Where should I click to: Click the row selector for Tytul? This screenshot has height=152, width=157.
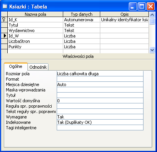coord(4,25)
